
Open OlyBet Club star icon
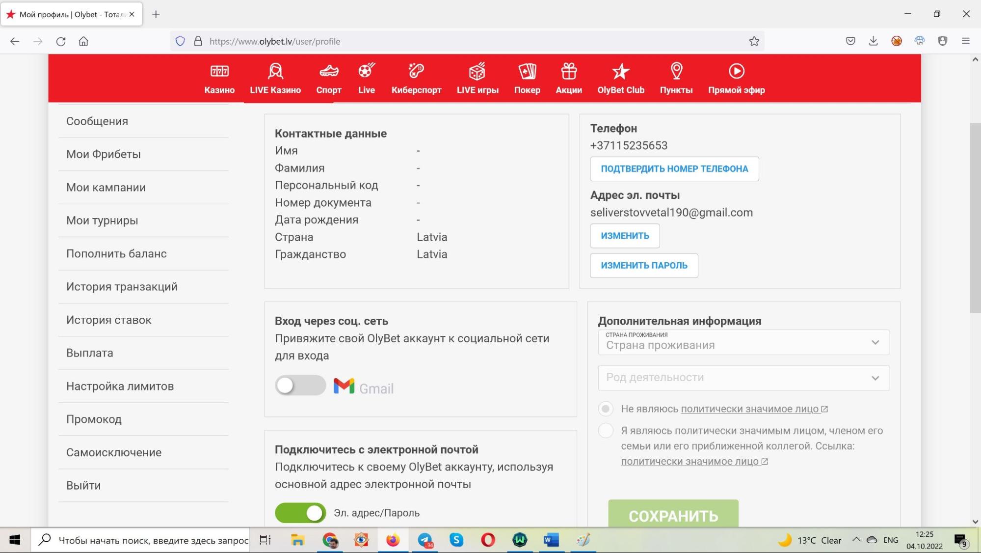pyautogui.click(x=621, y=71)
